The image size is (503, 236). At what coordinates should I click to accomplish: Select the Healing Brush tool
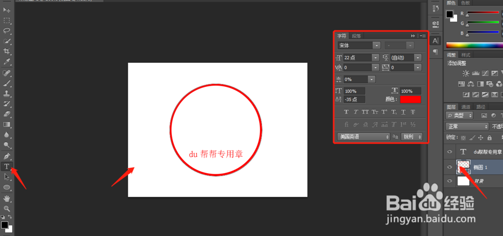tap(7, 73)
